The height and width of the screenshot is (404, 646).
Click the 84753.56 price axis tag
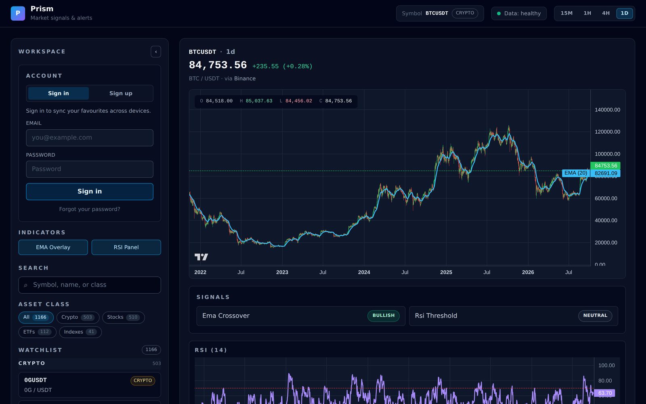click(606, 166)
